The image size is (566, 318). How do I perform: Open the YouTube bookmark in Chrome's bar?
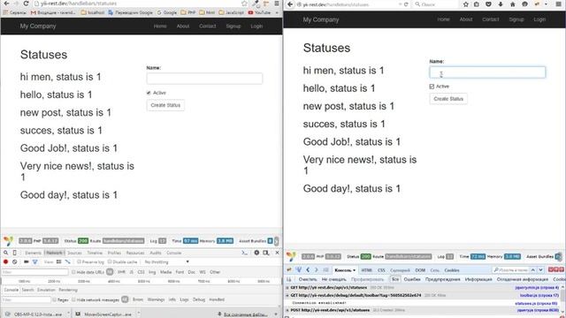pyautogui.click(x=259, y=12)
